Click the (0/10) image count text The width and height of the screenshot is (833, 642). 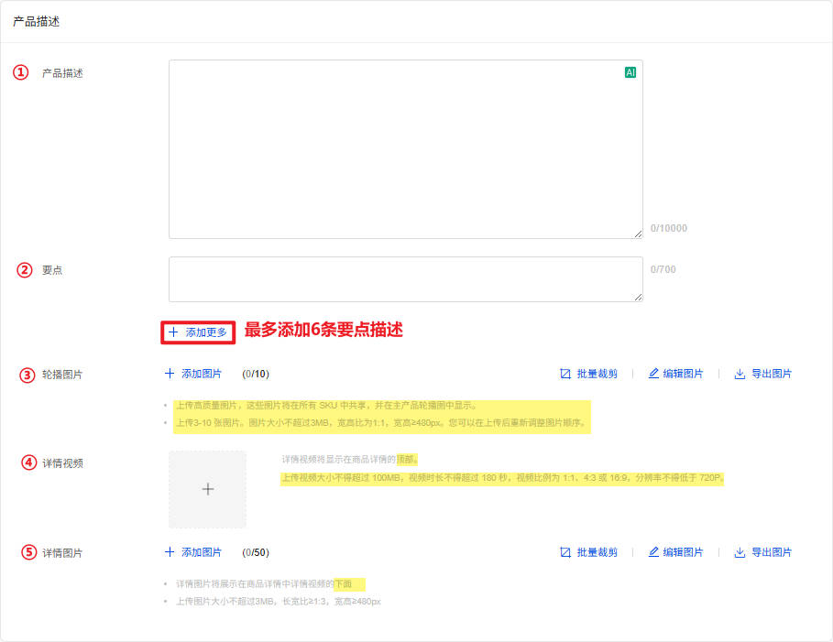(256, 374)
